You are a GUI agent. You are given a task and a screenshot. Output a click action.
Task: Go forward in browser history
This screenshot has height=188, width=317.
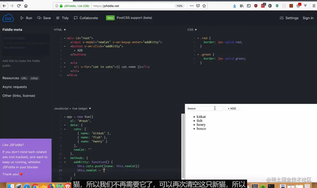point(12,6)
